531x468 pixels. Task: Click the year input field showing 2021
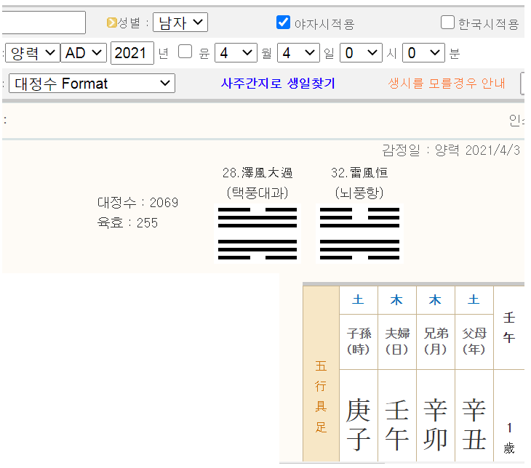132,53
